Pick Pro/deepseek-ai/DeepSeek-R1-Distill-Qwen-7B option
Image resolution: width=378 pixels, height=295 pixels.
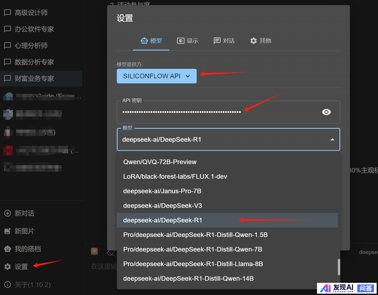pos(227,249)
